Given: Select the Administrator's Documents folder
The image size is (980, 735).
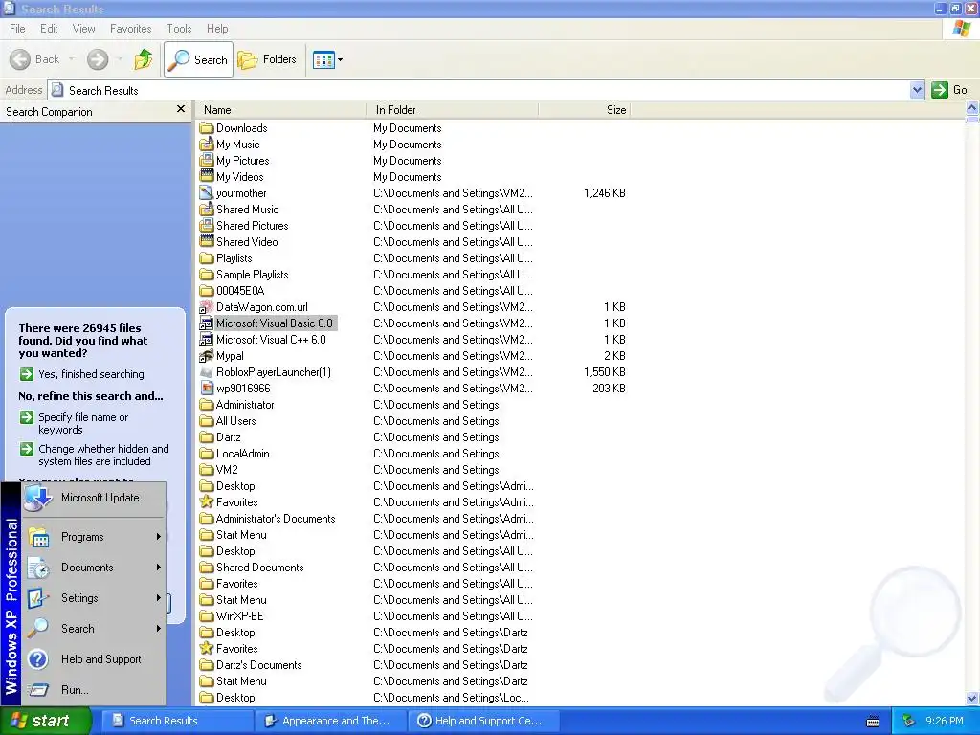Looking at the screenshot, I should 275,519.
